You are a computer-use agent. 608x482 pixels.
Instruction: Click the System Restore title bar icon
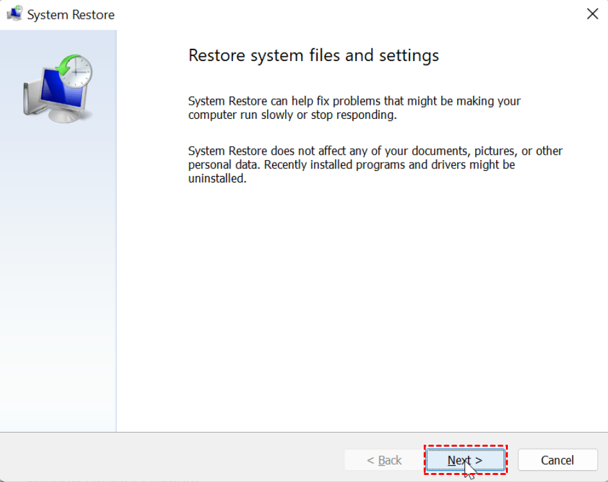click(15, 14)
